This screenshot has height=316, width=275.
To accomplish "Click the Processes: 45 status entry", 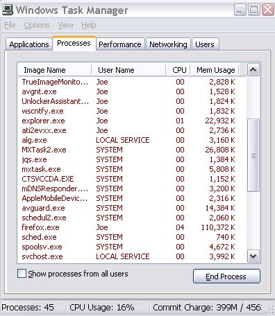I will 28,308.
